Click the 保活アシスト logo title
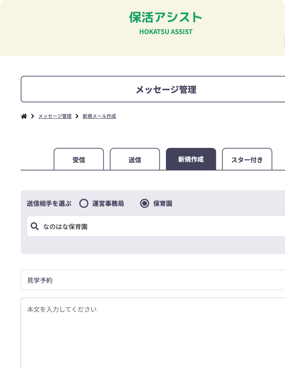Viewport: 285px width, 368px height. click(x=165, y=17)
